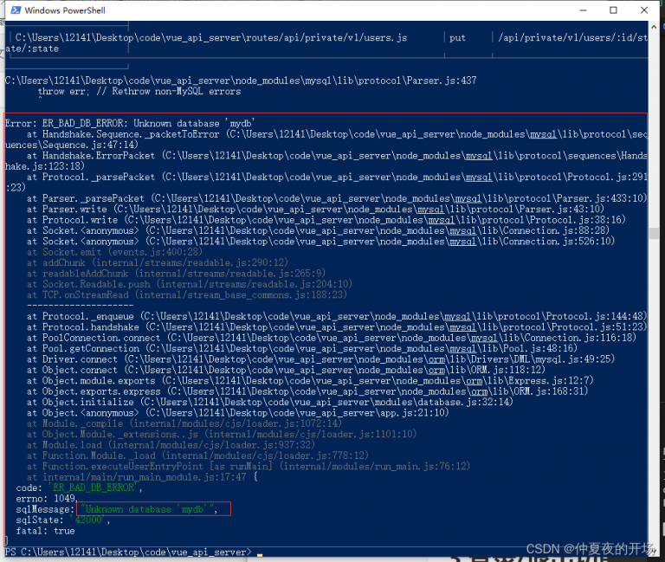Click the 'put' method cell in the routes table
Image resolution: width=665 pixels, height=562 pixels.
[457, 38]
